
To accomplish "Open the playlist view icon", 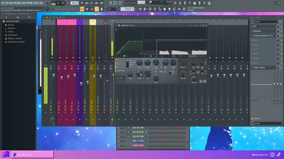I will point(140,9).
